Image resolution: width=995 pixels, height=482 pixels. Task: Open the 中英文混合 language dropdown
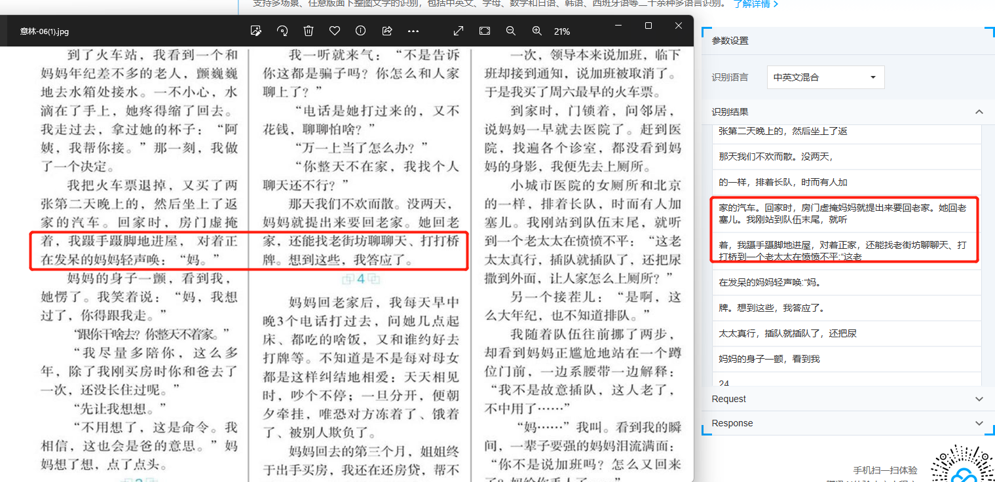point(825,77)
